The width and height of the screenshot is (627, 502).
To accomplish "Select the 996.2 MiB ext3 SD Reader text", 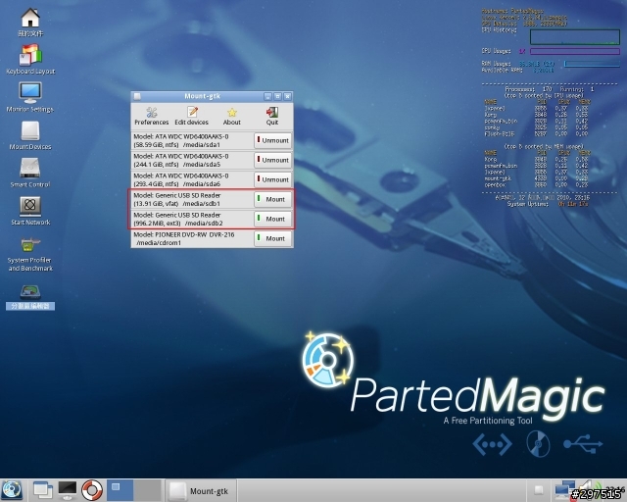I will coord(178,219).
